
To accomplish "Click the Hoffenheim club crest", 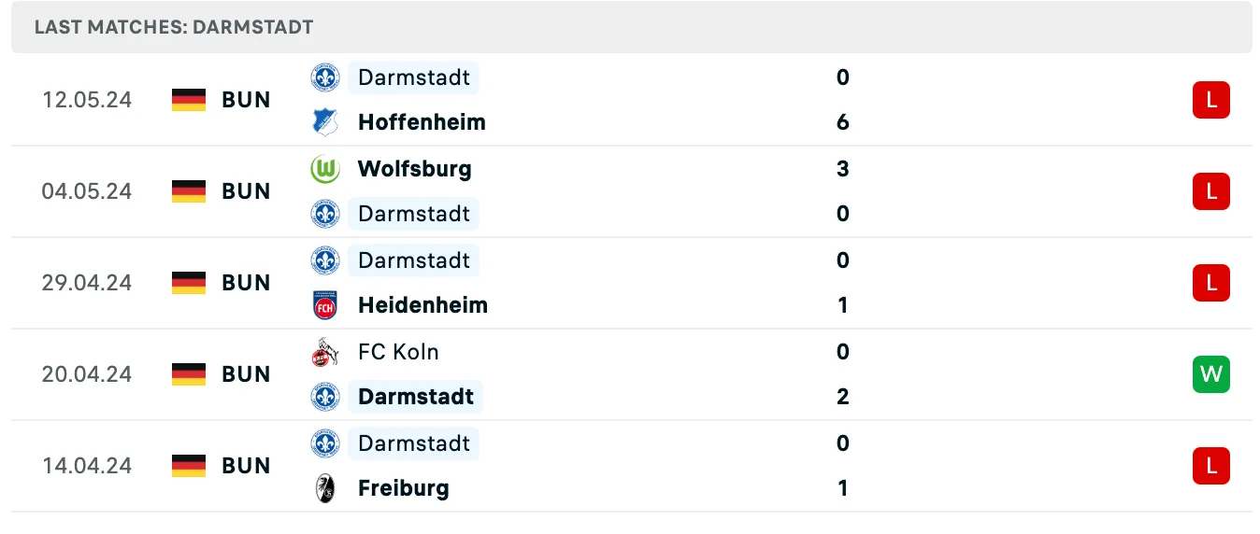I will coord(324,122).
